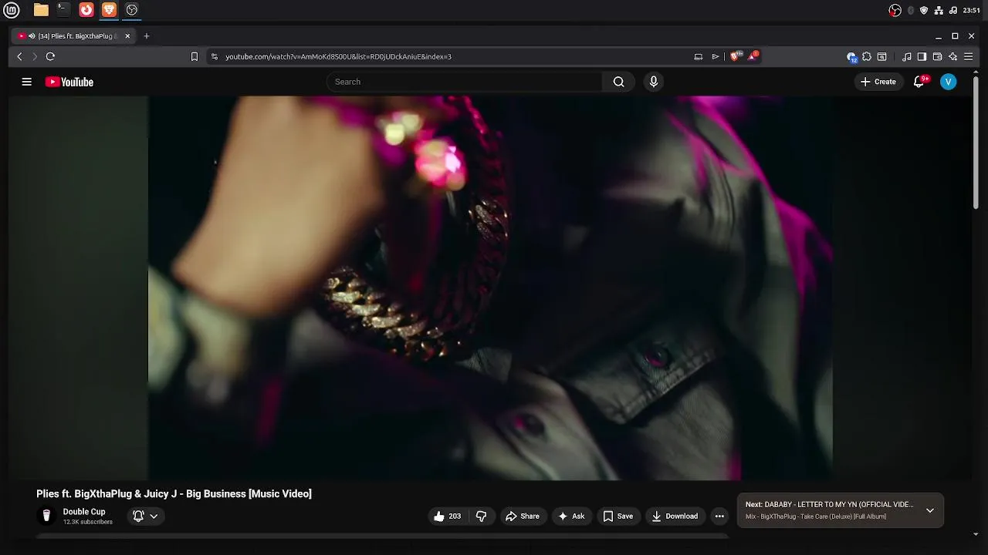The height and width of the screenshot is (555, 988).
Task: Click the YouTube search magnifier button
Action: [x=618, y=82]
